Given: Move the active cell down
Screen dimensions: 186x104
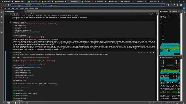Looking at the screenshot, I should 145,53.
